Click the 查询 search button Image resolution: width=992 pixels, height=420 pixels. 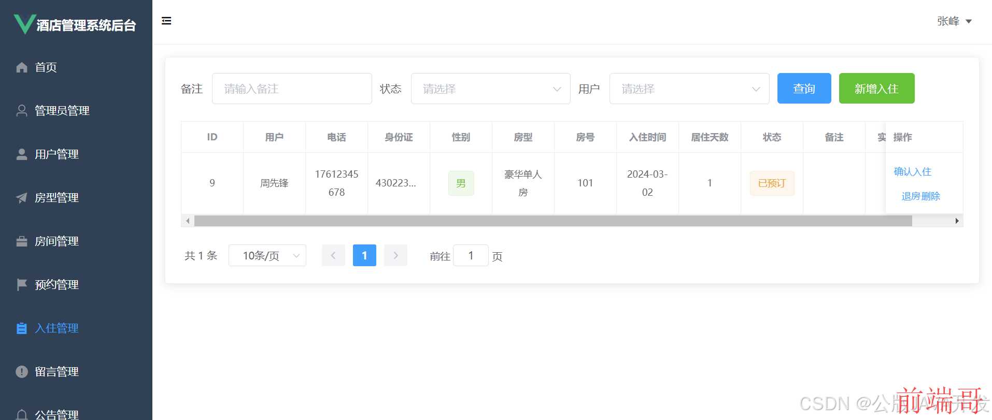tap(804, 89)
